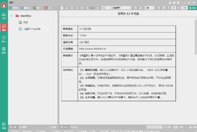
Task: Click the editor vertical scrollbar thumb
Action: coord(196,37)
